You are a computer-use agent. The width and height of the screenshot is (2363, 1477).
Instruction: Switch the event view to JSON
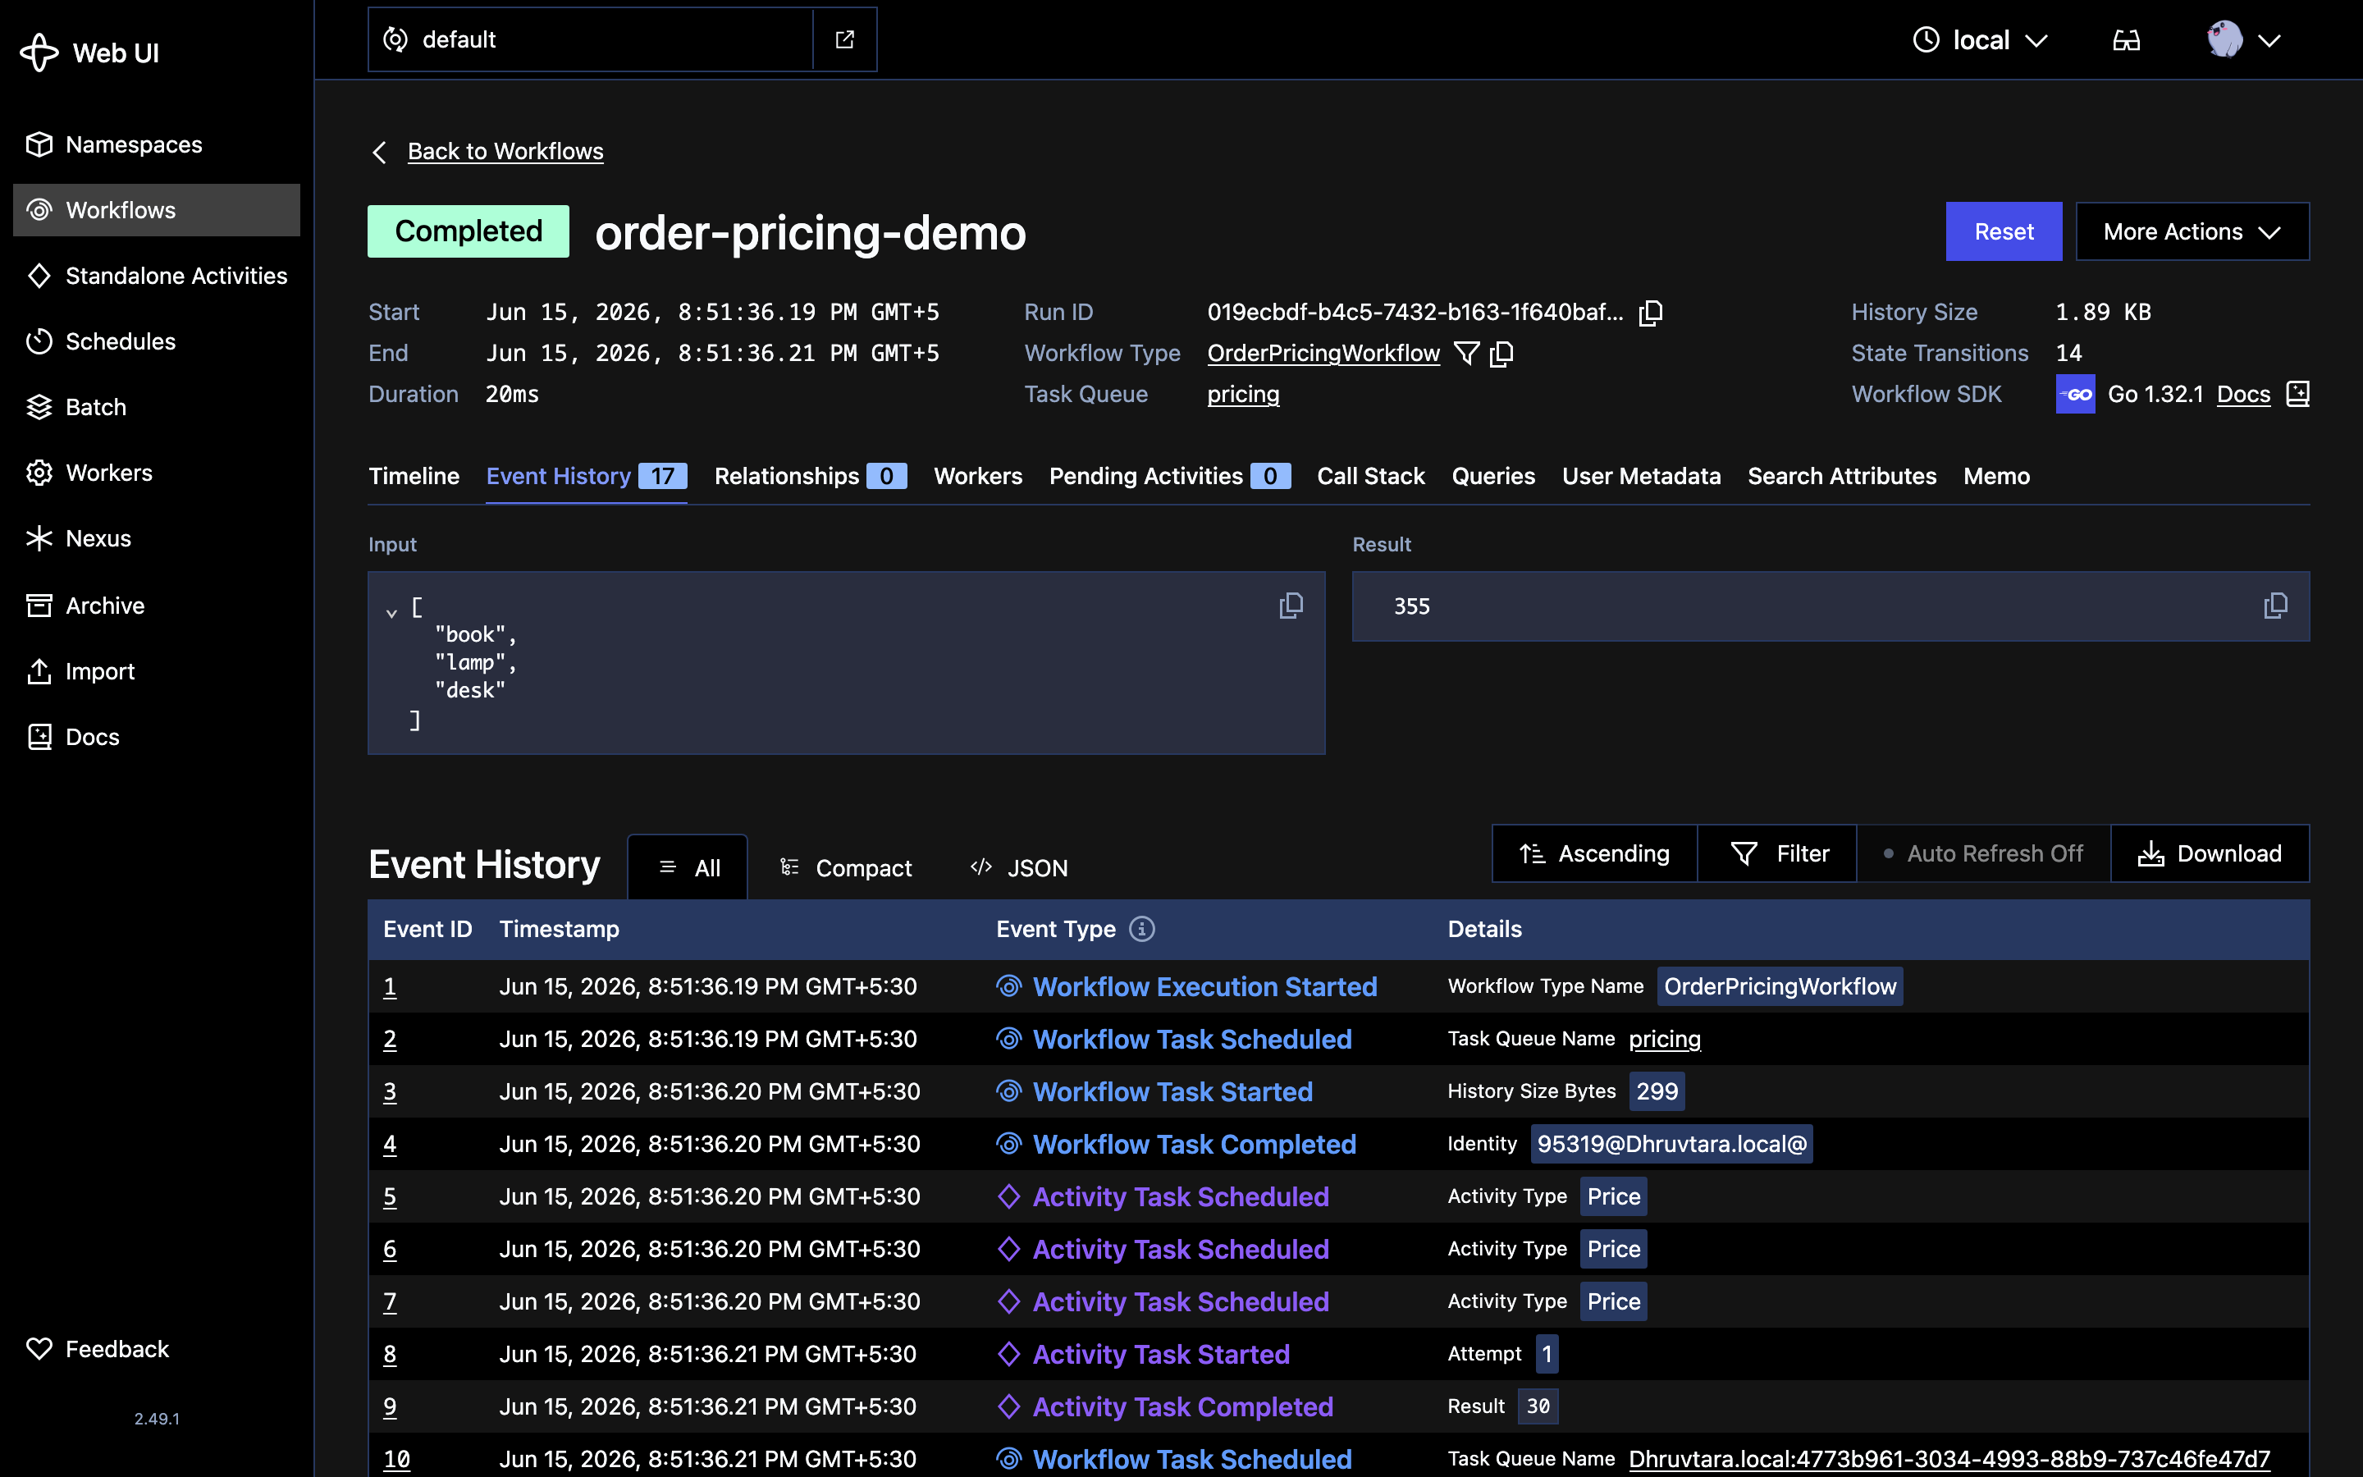click(1019, 867)
